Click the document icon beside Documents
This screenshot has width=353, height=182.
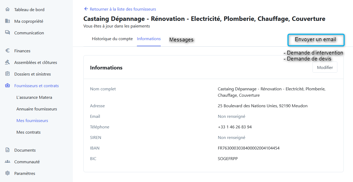7,150
